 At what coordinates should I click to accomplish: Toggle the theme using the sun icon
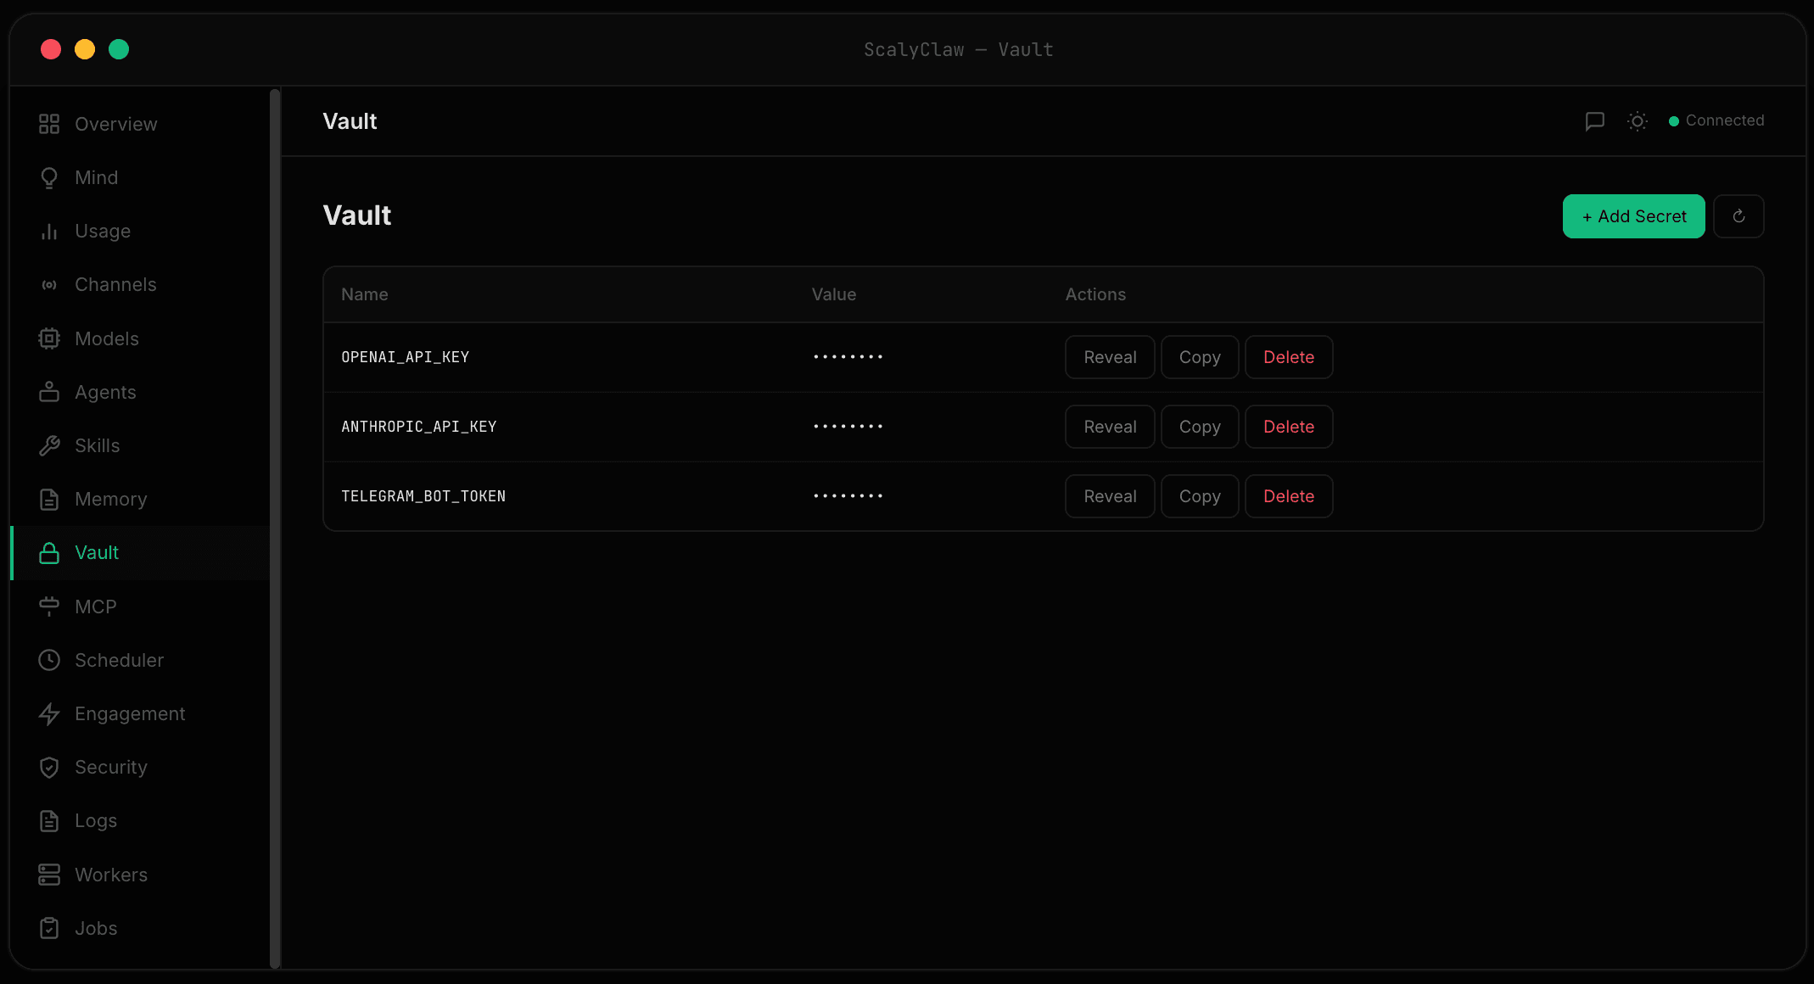tap(1637, 121)
